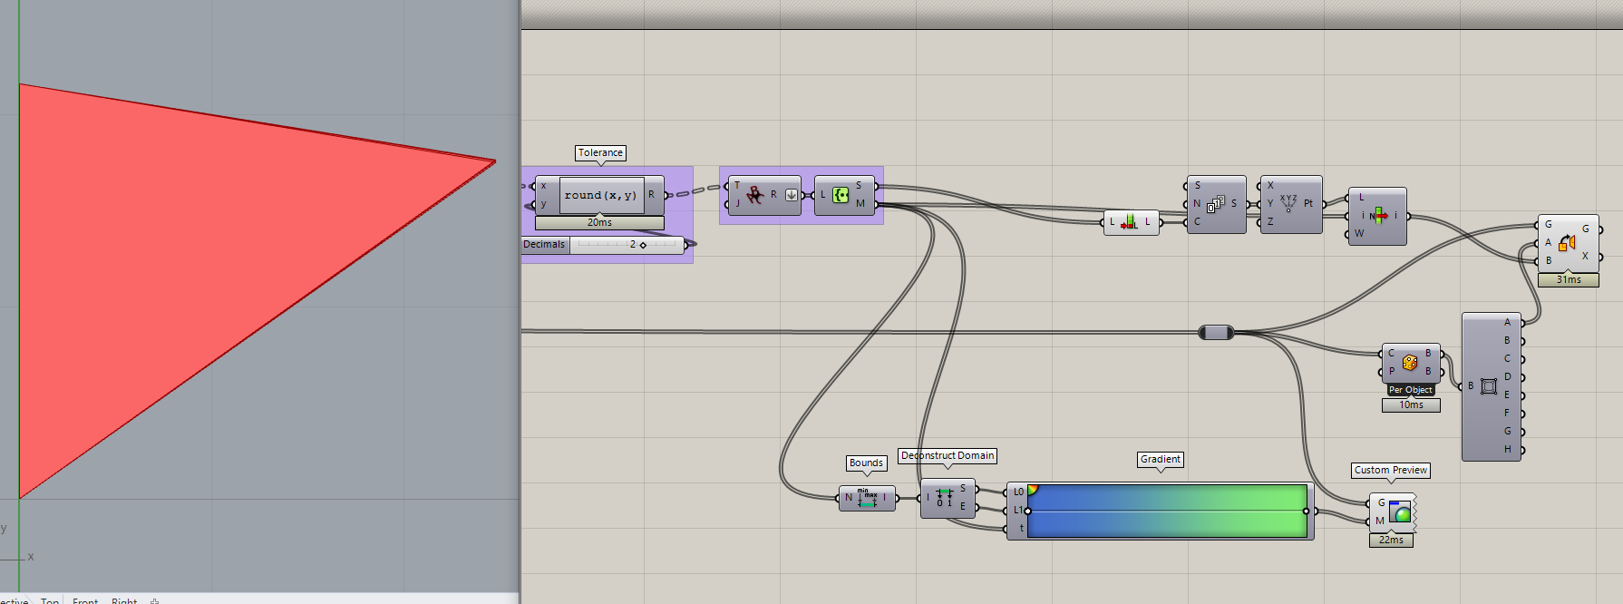
Task: Click the Deconstruct Domain component
Action: (948, 498)
